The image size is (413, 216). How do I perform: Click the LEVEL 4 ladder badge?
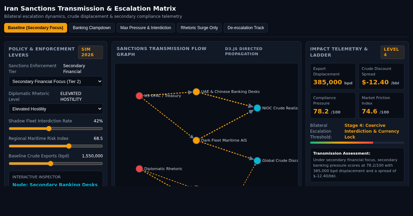[392, 52]
